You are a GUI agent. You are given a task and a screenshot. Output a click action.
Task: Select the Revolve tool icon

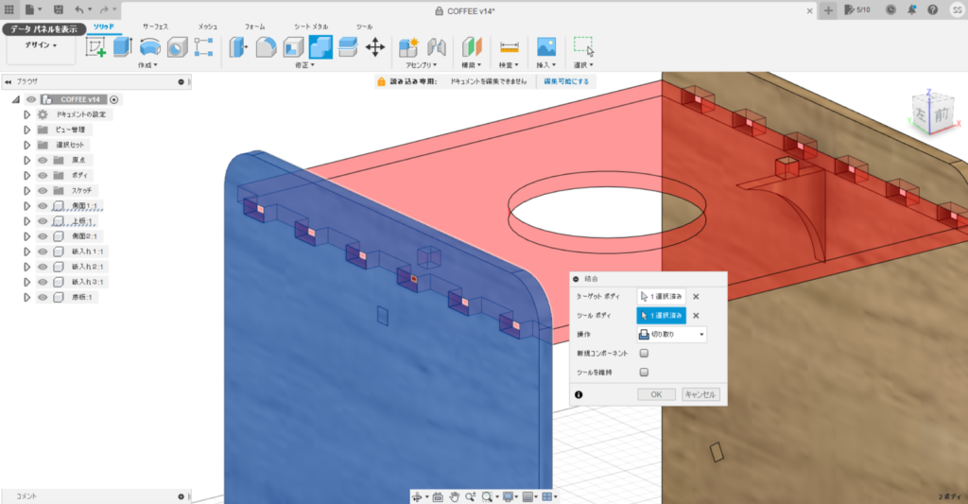(149, 46)
